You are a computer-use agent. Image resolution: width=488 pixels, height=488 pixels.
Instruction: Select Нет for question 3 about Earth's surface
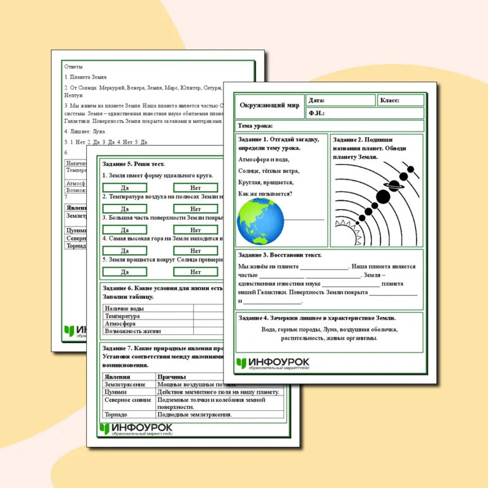click(x=196, y=230)
